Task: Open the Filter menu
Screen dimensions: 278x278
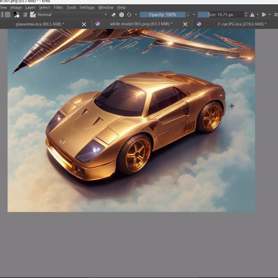Action: 58,7
